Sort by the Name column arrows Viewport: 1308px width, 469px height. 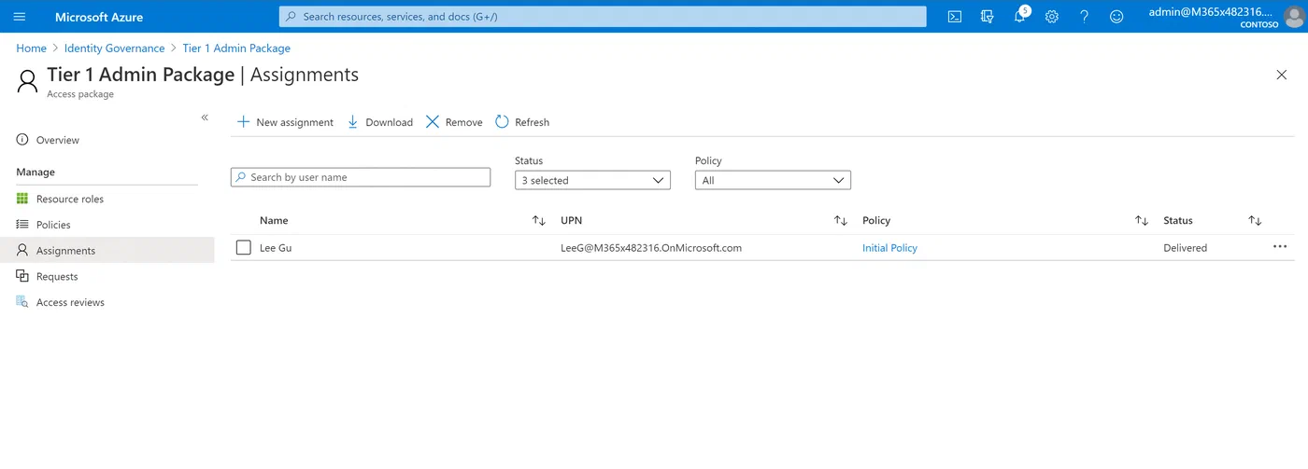(539, 221)
